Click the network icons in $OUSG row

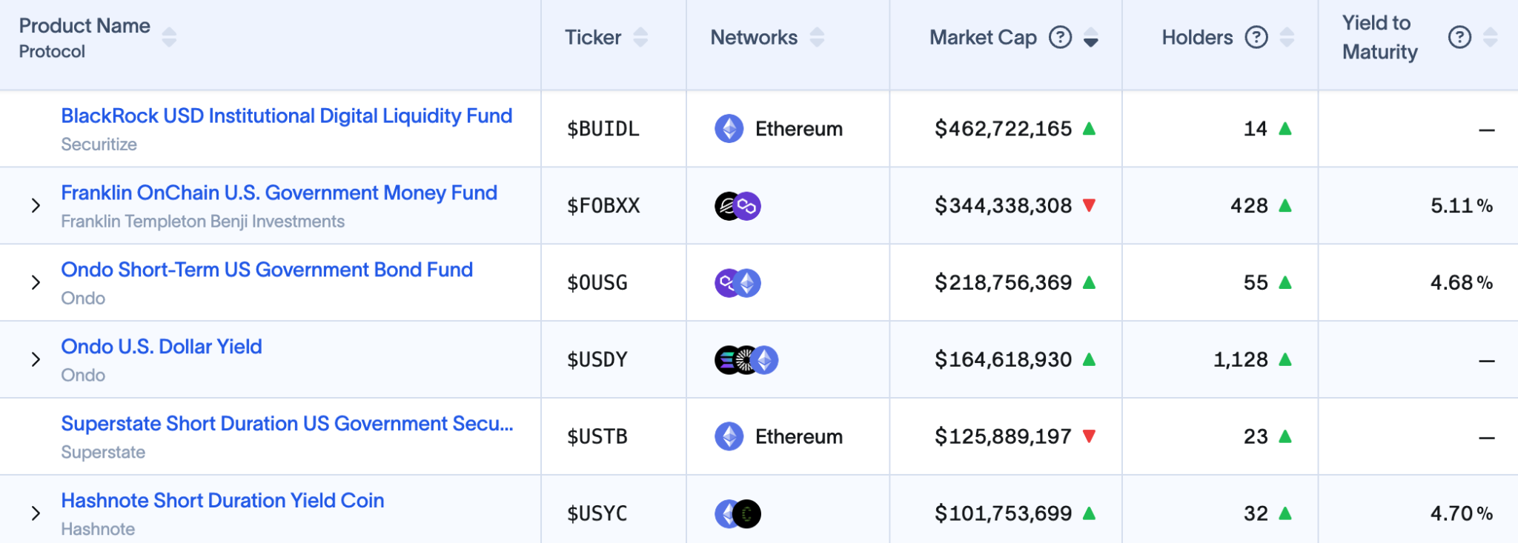738,283
